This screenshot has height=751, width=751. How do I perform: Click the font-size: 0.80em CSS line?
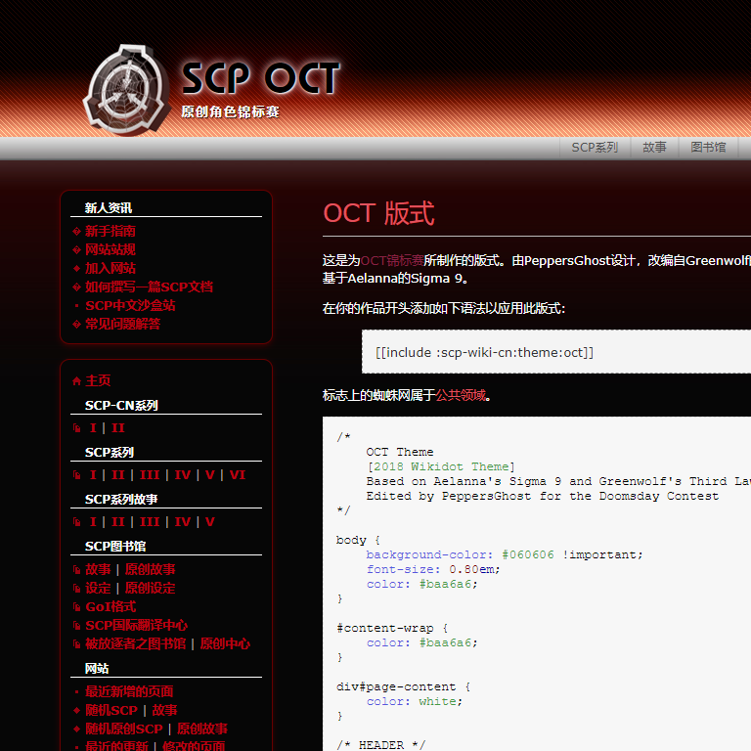click(433, 569)
